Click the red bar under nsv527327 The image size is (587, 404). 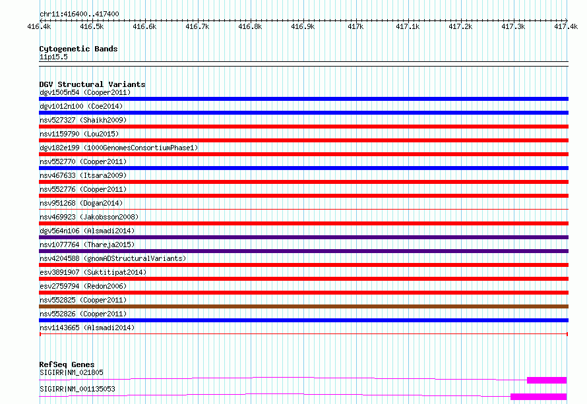click(303, 127)
